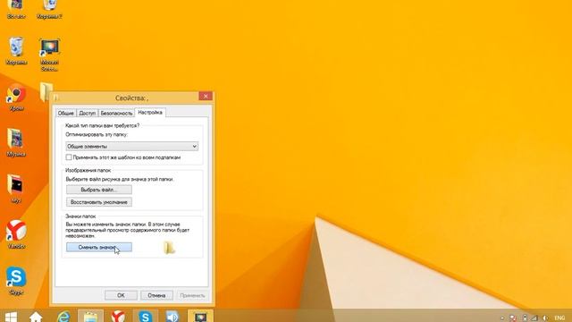Click the Восстановить умолчание button
The height and width of the screenshot is (322, 572).
[99, 202]
